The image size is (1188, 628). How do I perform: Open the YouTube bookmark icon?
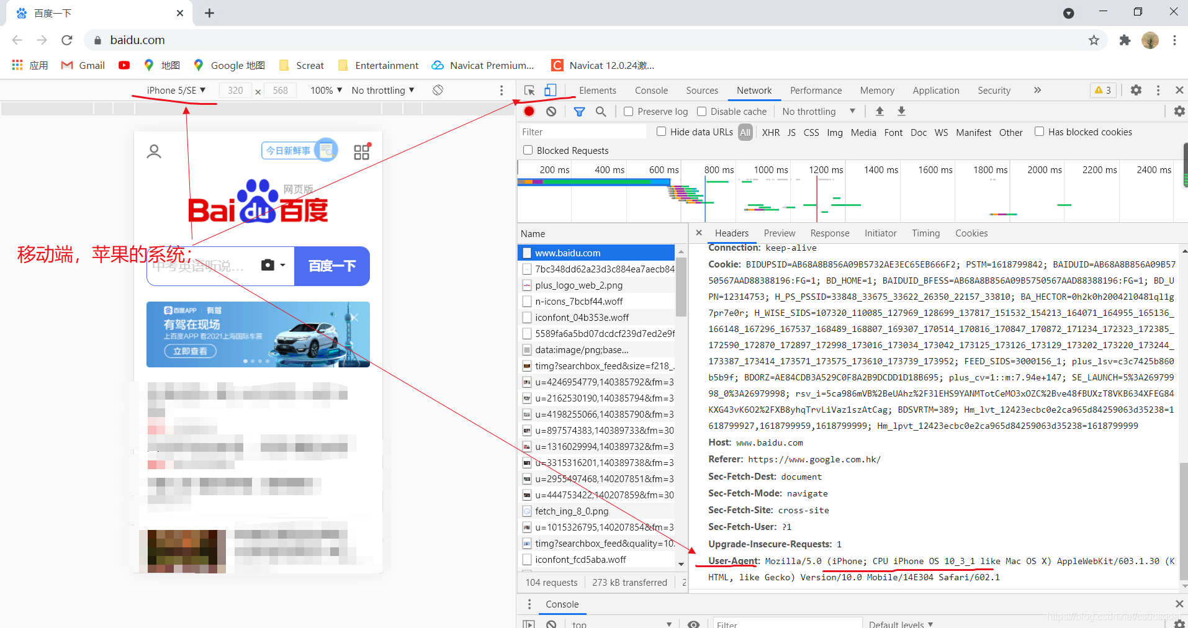[x=124, y=65]
